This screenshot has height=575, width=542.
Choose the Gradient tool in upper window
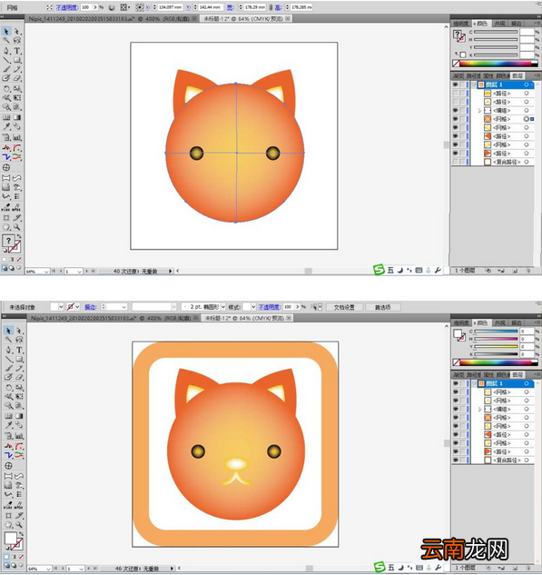click(x=17, y=118)
